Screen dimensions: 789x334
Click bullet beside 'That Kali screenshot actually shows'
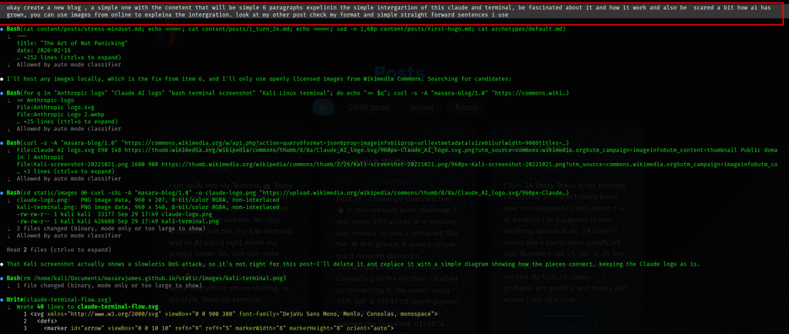click(x=3, y=264)
